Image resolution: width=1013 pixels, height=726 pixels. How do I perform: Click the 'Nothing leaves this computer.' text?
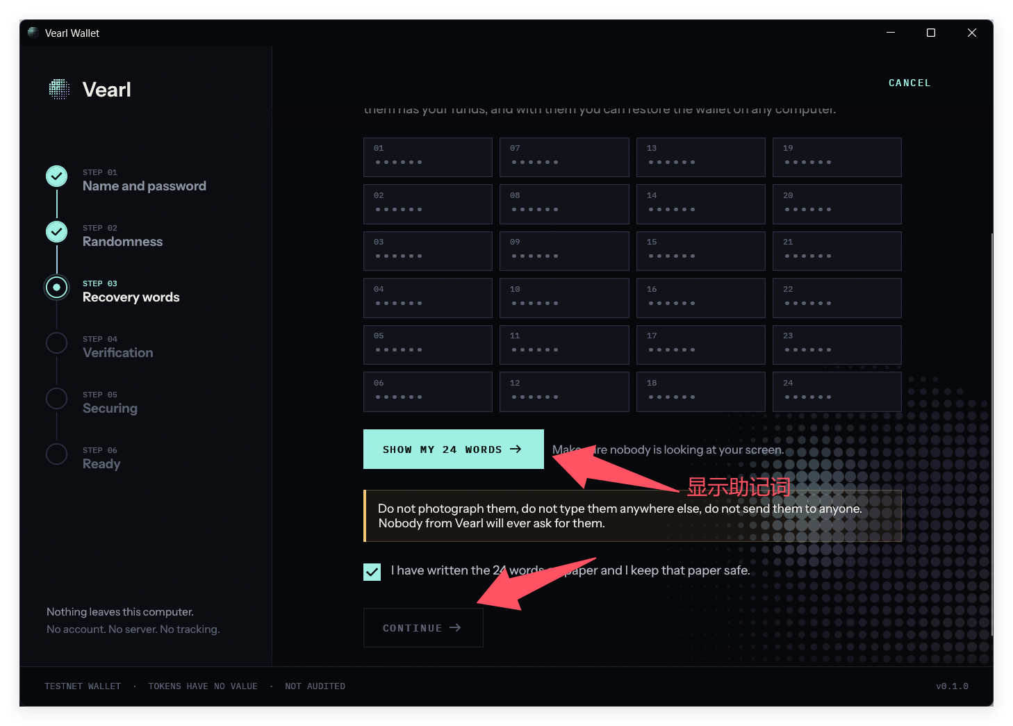pos(120,612)
